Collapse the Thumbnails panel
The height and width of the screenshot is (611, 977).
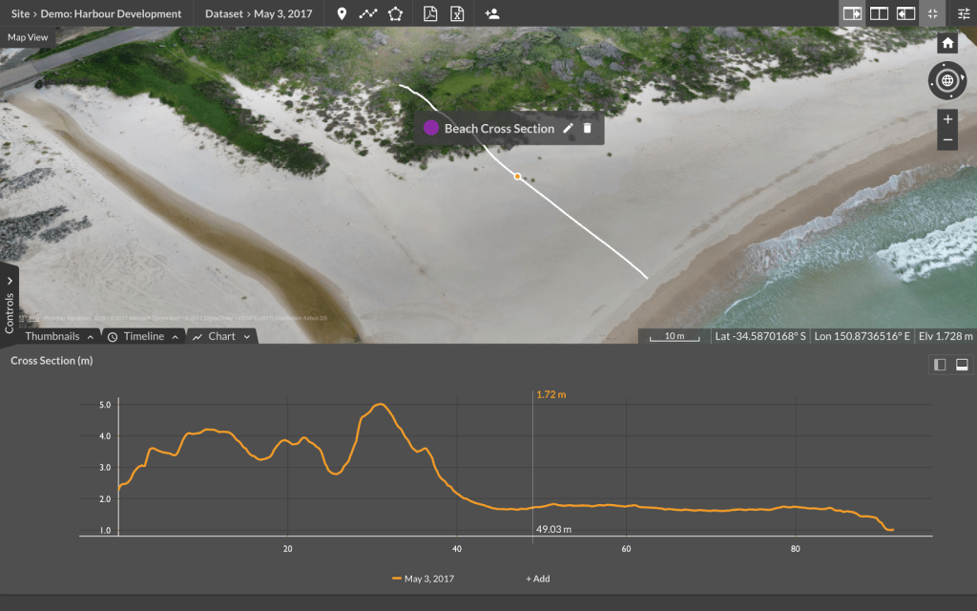[x=93, y=336]
